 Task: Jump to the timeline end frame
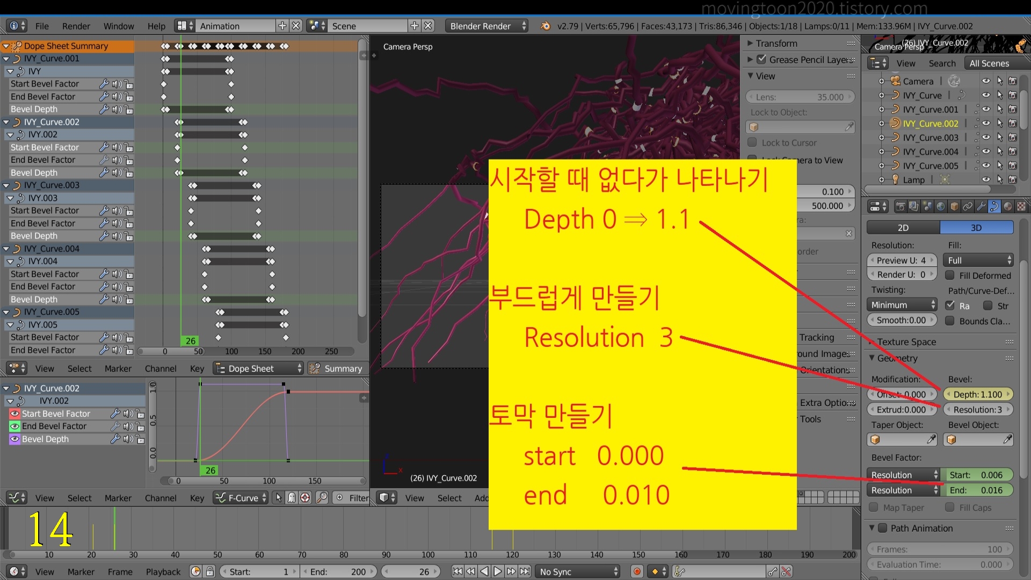point(525,572)
